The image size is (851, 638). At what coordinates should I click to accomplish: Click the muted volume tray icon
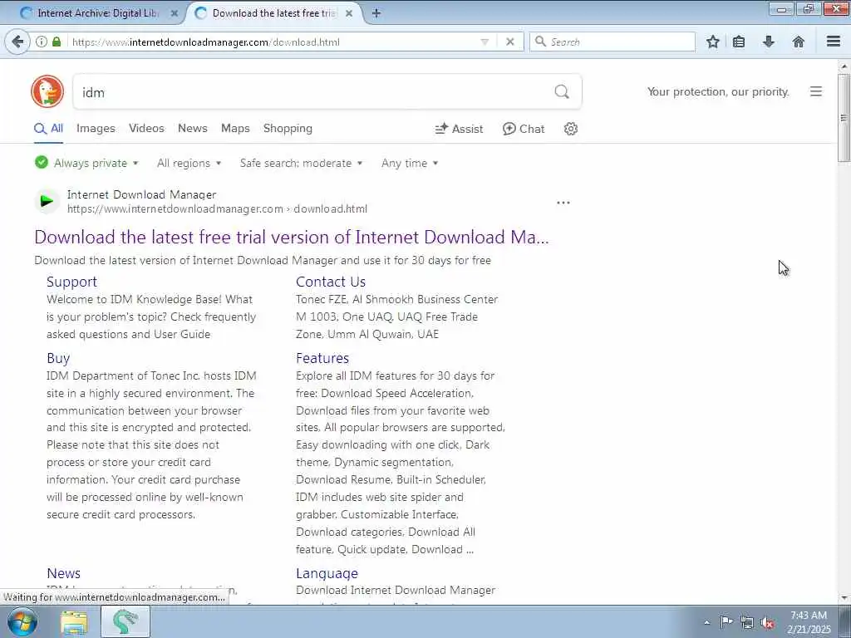coord(767,622)
